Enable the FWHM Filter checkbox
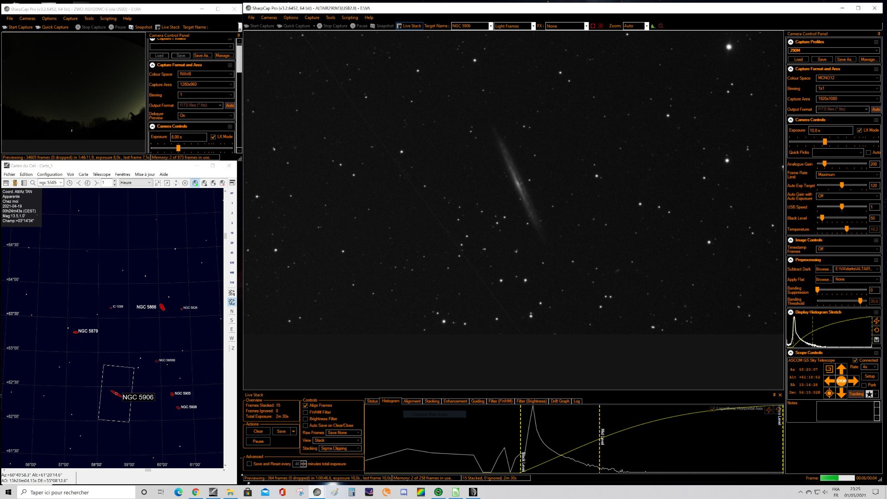 tap(305, 412)
